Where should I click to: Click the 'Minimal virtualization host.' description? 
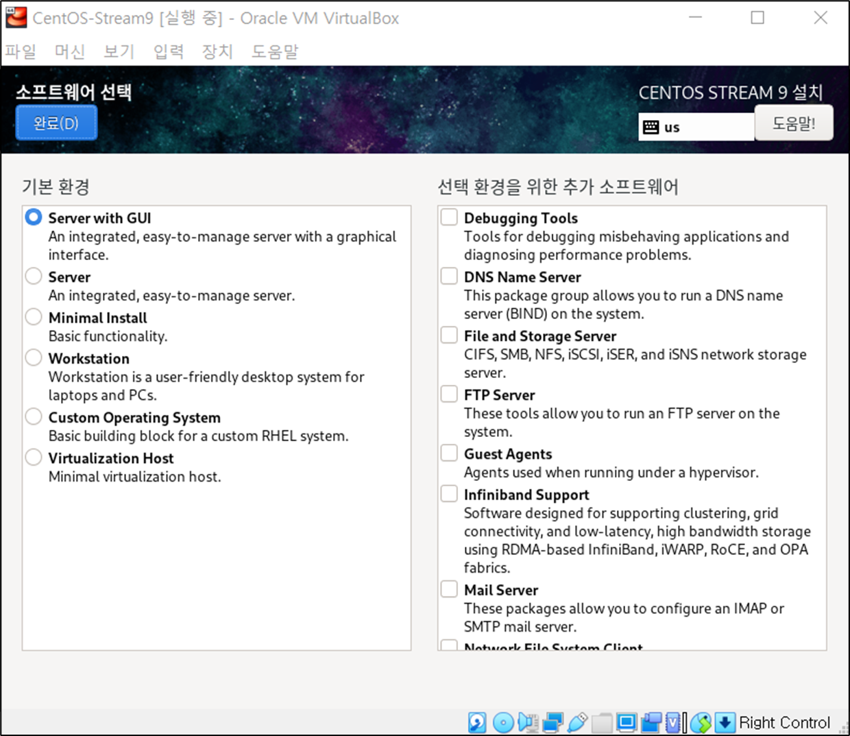pyautogui.click(x=134, y=477)
